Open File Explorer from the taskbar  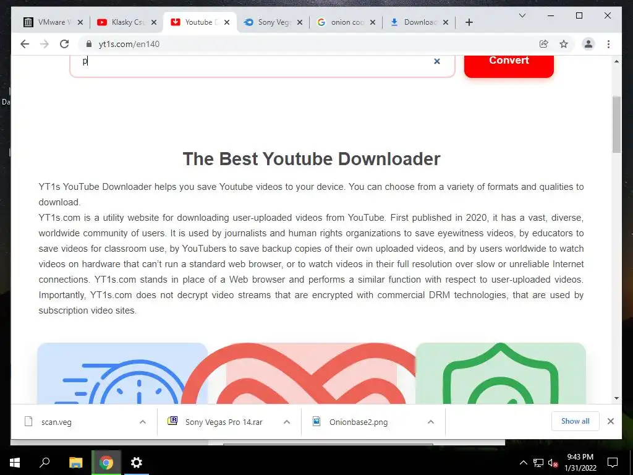point(75,463)
